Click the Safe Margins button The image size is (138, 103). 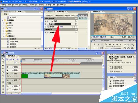pyautogui.click(x=128, y=44)
